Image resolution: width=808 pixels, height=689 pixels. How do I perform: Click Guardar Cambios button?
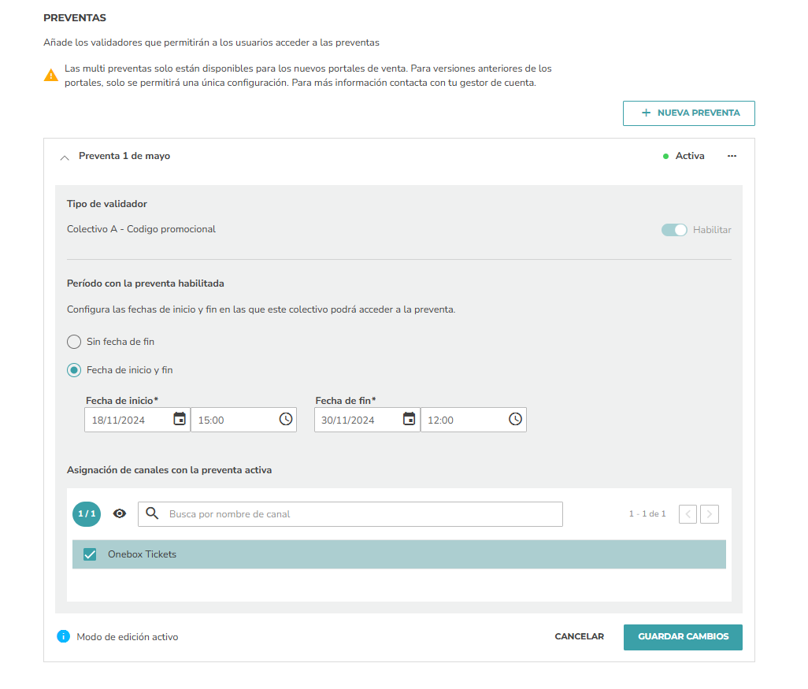[x=683, y=637]
